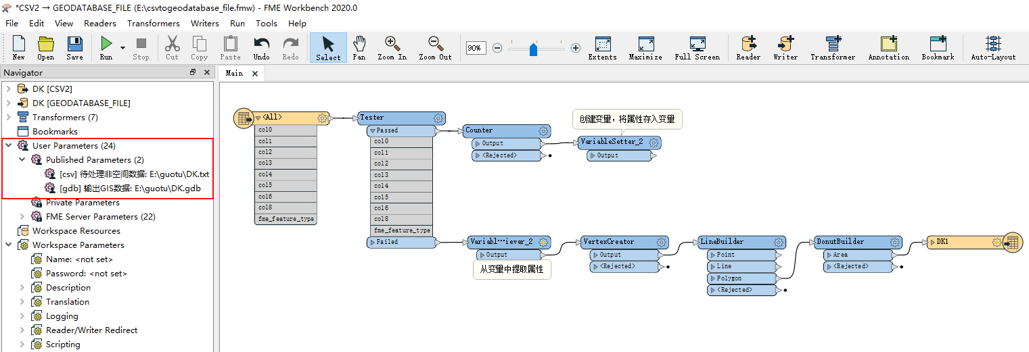The image size is (1029, 352).
Task: Add a Reader from the toolbar
Action: click(748, 45)
